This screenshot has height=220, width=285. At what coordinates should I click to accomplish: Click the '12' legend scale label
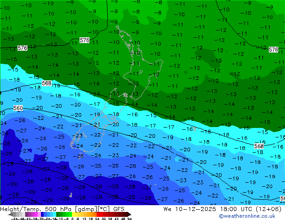tap(85, 219)
